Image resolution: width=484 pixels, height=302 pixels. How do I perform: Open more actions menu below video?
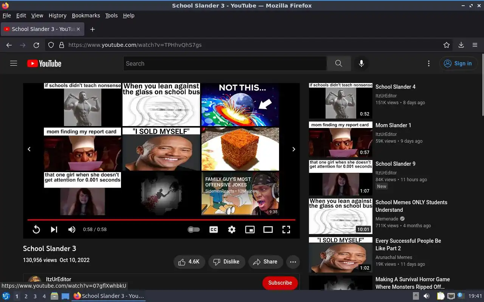pyautogui.click(x=293, y=262)
